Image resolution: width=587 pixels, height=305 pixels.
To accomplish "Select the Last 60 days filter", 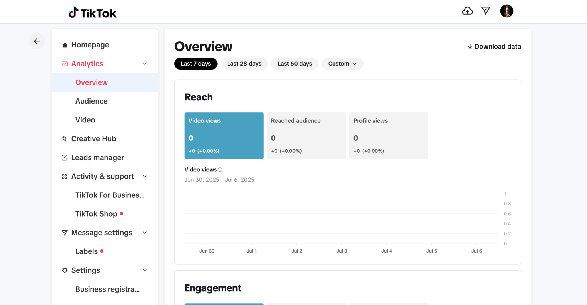I will point(294,64).
